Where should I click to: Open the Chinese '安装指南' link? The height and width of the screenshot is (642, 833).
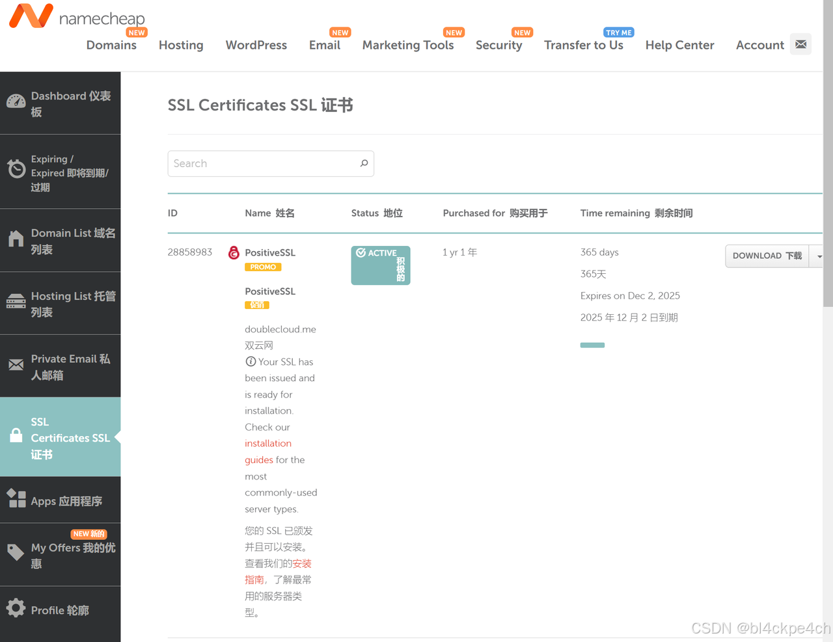[279, 571]
